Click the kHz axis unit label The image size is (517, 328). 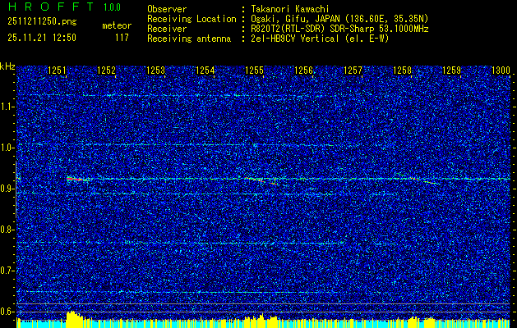[7, 66]
